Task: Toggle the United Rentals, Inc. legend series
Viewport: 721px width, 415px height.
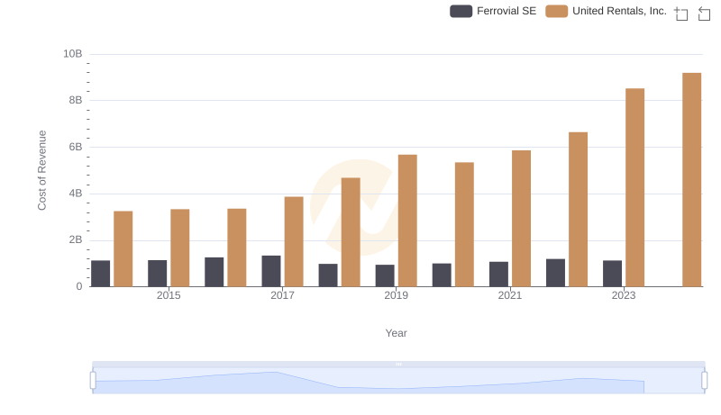Action: (x=606, y=11)
